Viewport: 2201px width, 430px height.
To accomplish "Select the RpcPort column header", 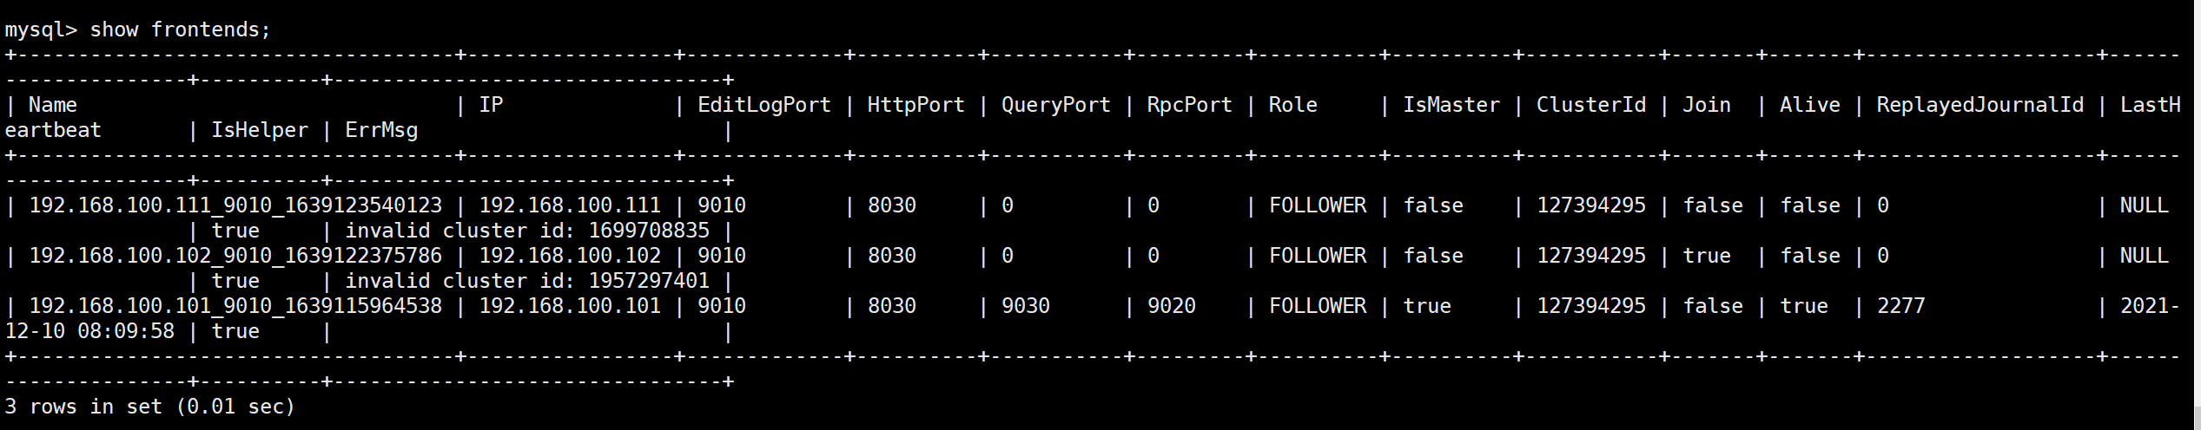I will (1189, 106).
